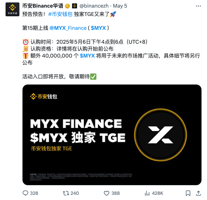Open the @binancezh handle
This screenshot has height=200, width=207.
pyautogui.click(x=94, y=6)
